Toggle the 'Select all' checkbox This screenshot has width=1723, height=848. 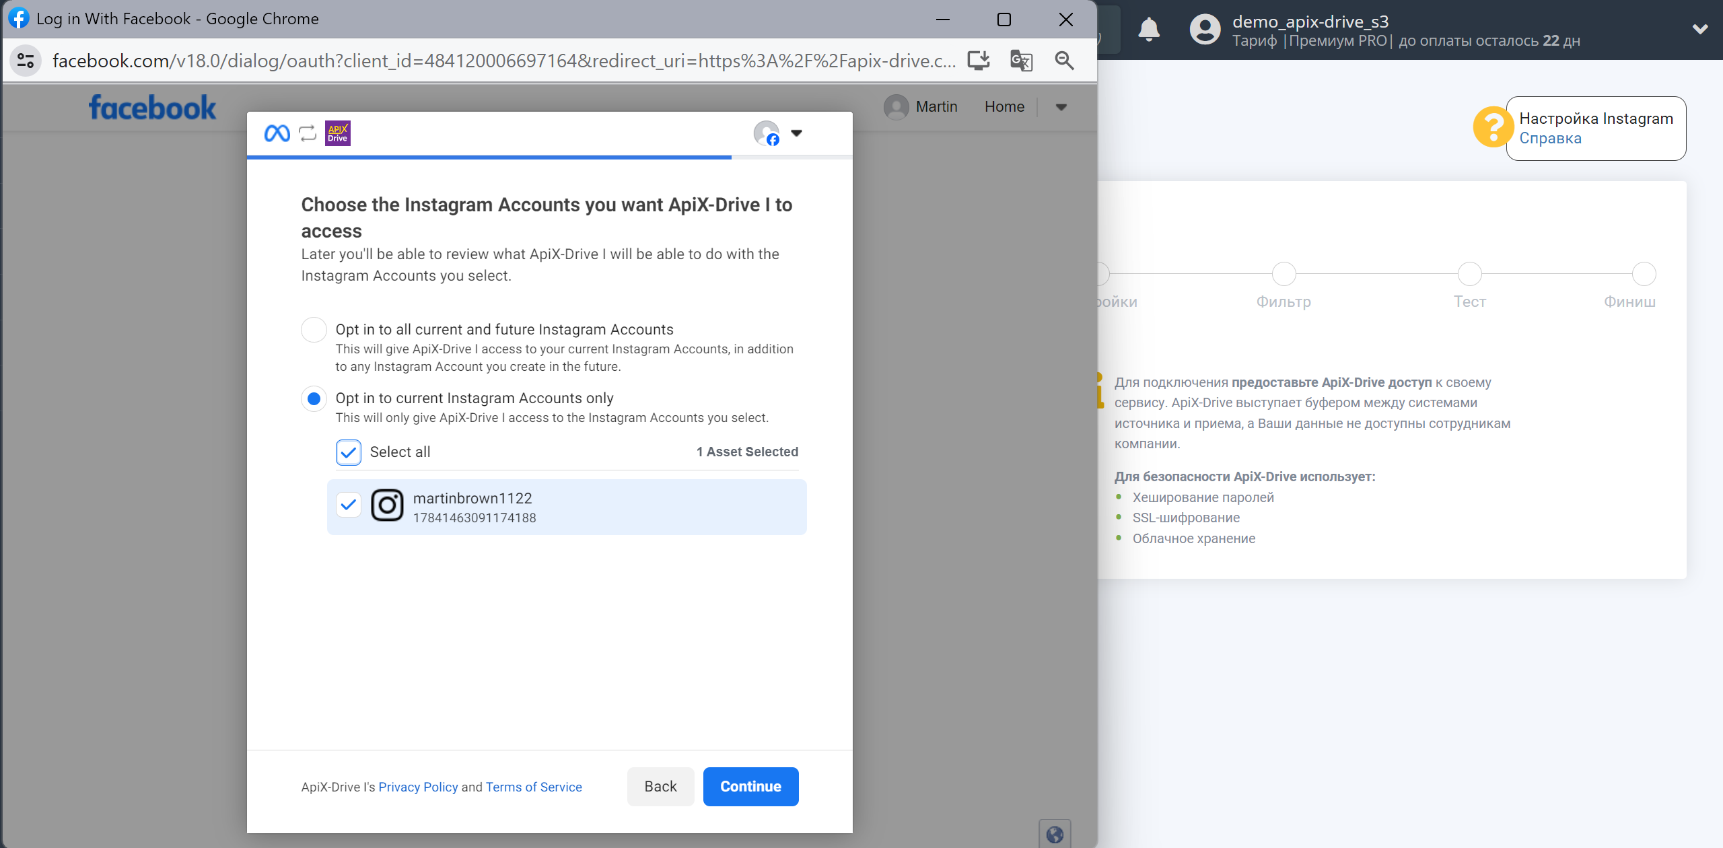[x=349, y=452]
